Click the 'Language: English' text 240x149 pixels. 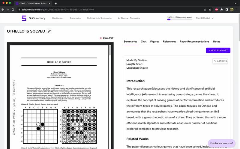[137, 68]
